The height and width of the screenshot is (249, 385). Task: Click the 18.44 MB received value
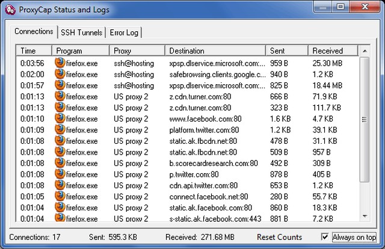click(327, 85)
